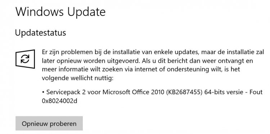Click the error code 0x8024002d
270x134 pixels.
click(59, 101)
